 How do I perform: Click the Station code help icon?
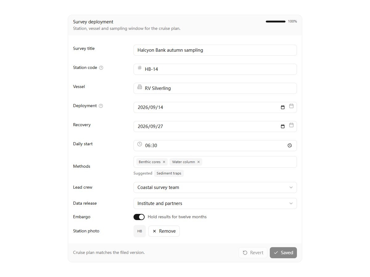tap(101, 68)
